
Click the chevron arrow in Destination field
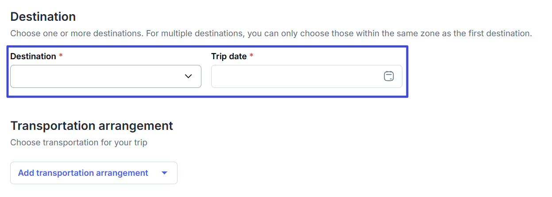pyautogui.click(x=188, y=76)
